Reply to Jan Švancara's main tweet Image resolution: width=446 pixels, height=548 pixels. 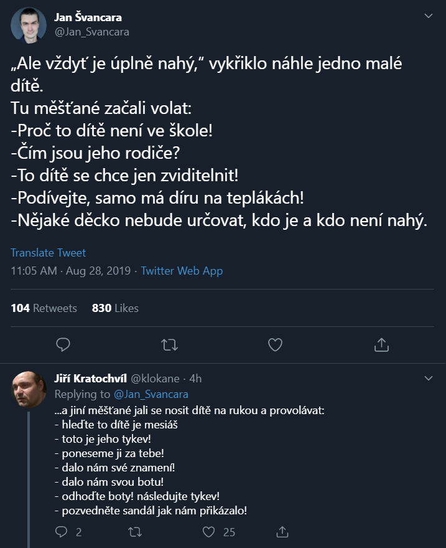click(x=63, y=344)
